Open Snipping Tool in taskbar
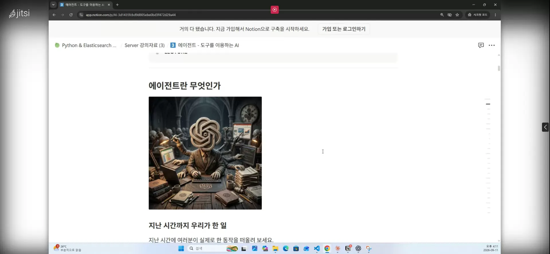The height and width of the screenshot is (254, 550). click(369, 249)
